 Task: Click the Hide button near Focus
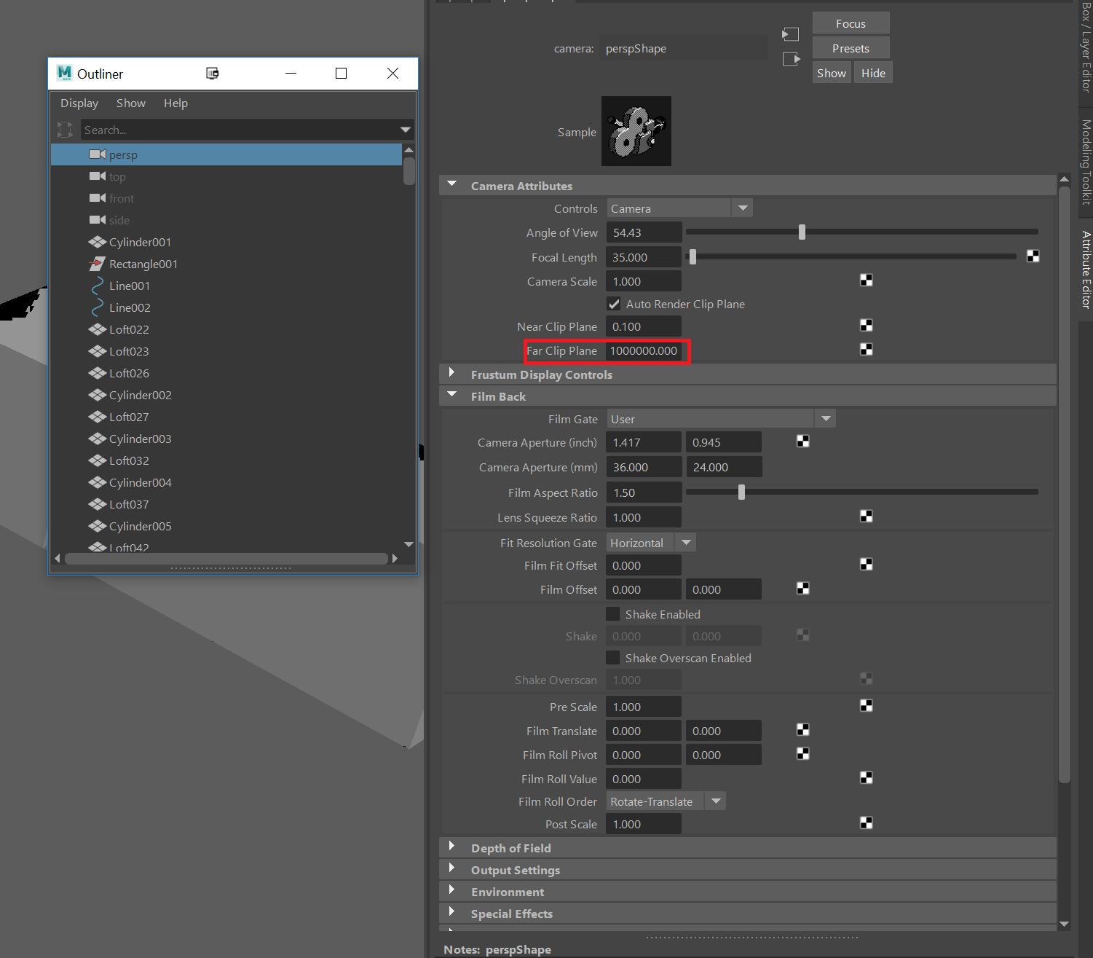(872, 72)
